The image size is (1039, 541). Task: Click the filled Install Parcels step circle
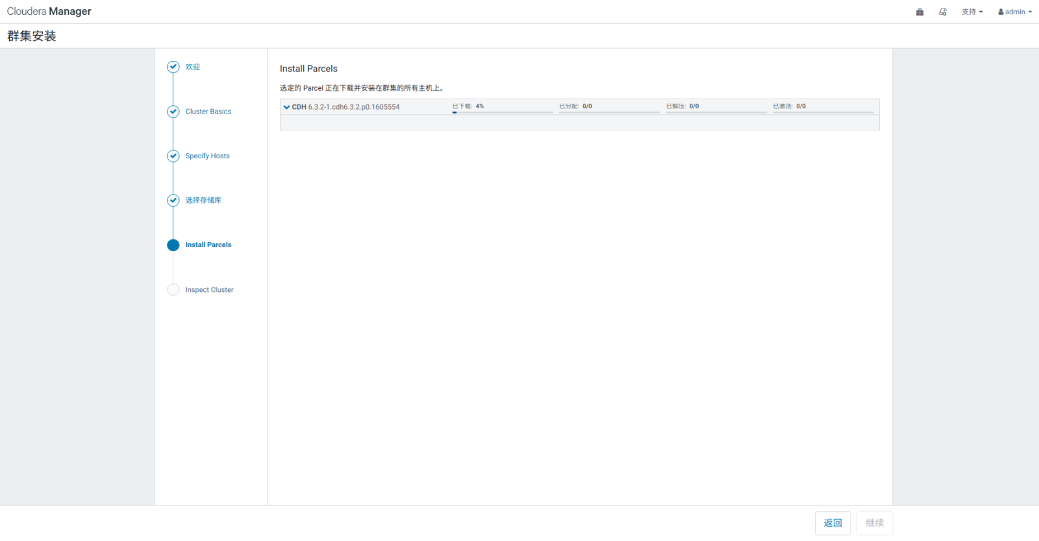click(x=173, y=245)
